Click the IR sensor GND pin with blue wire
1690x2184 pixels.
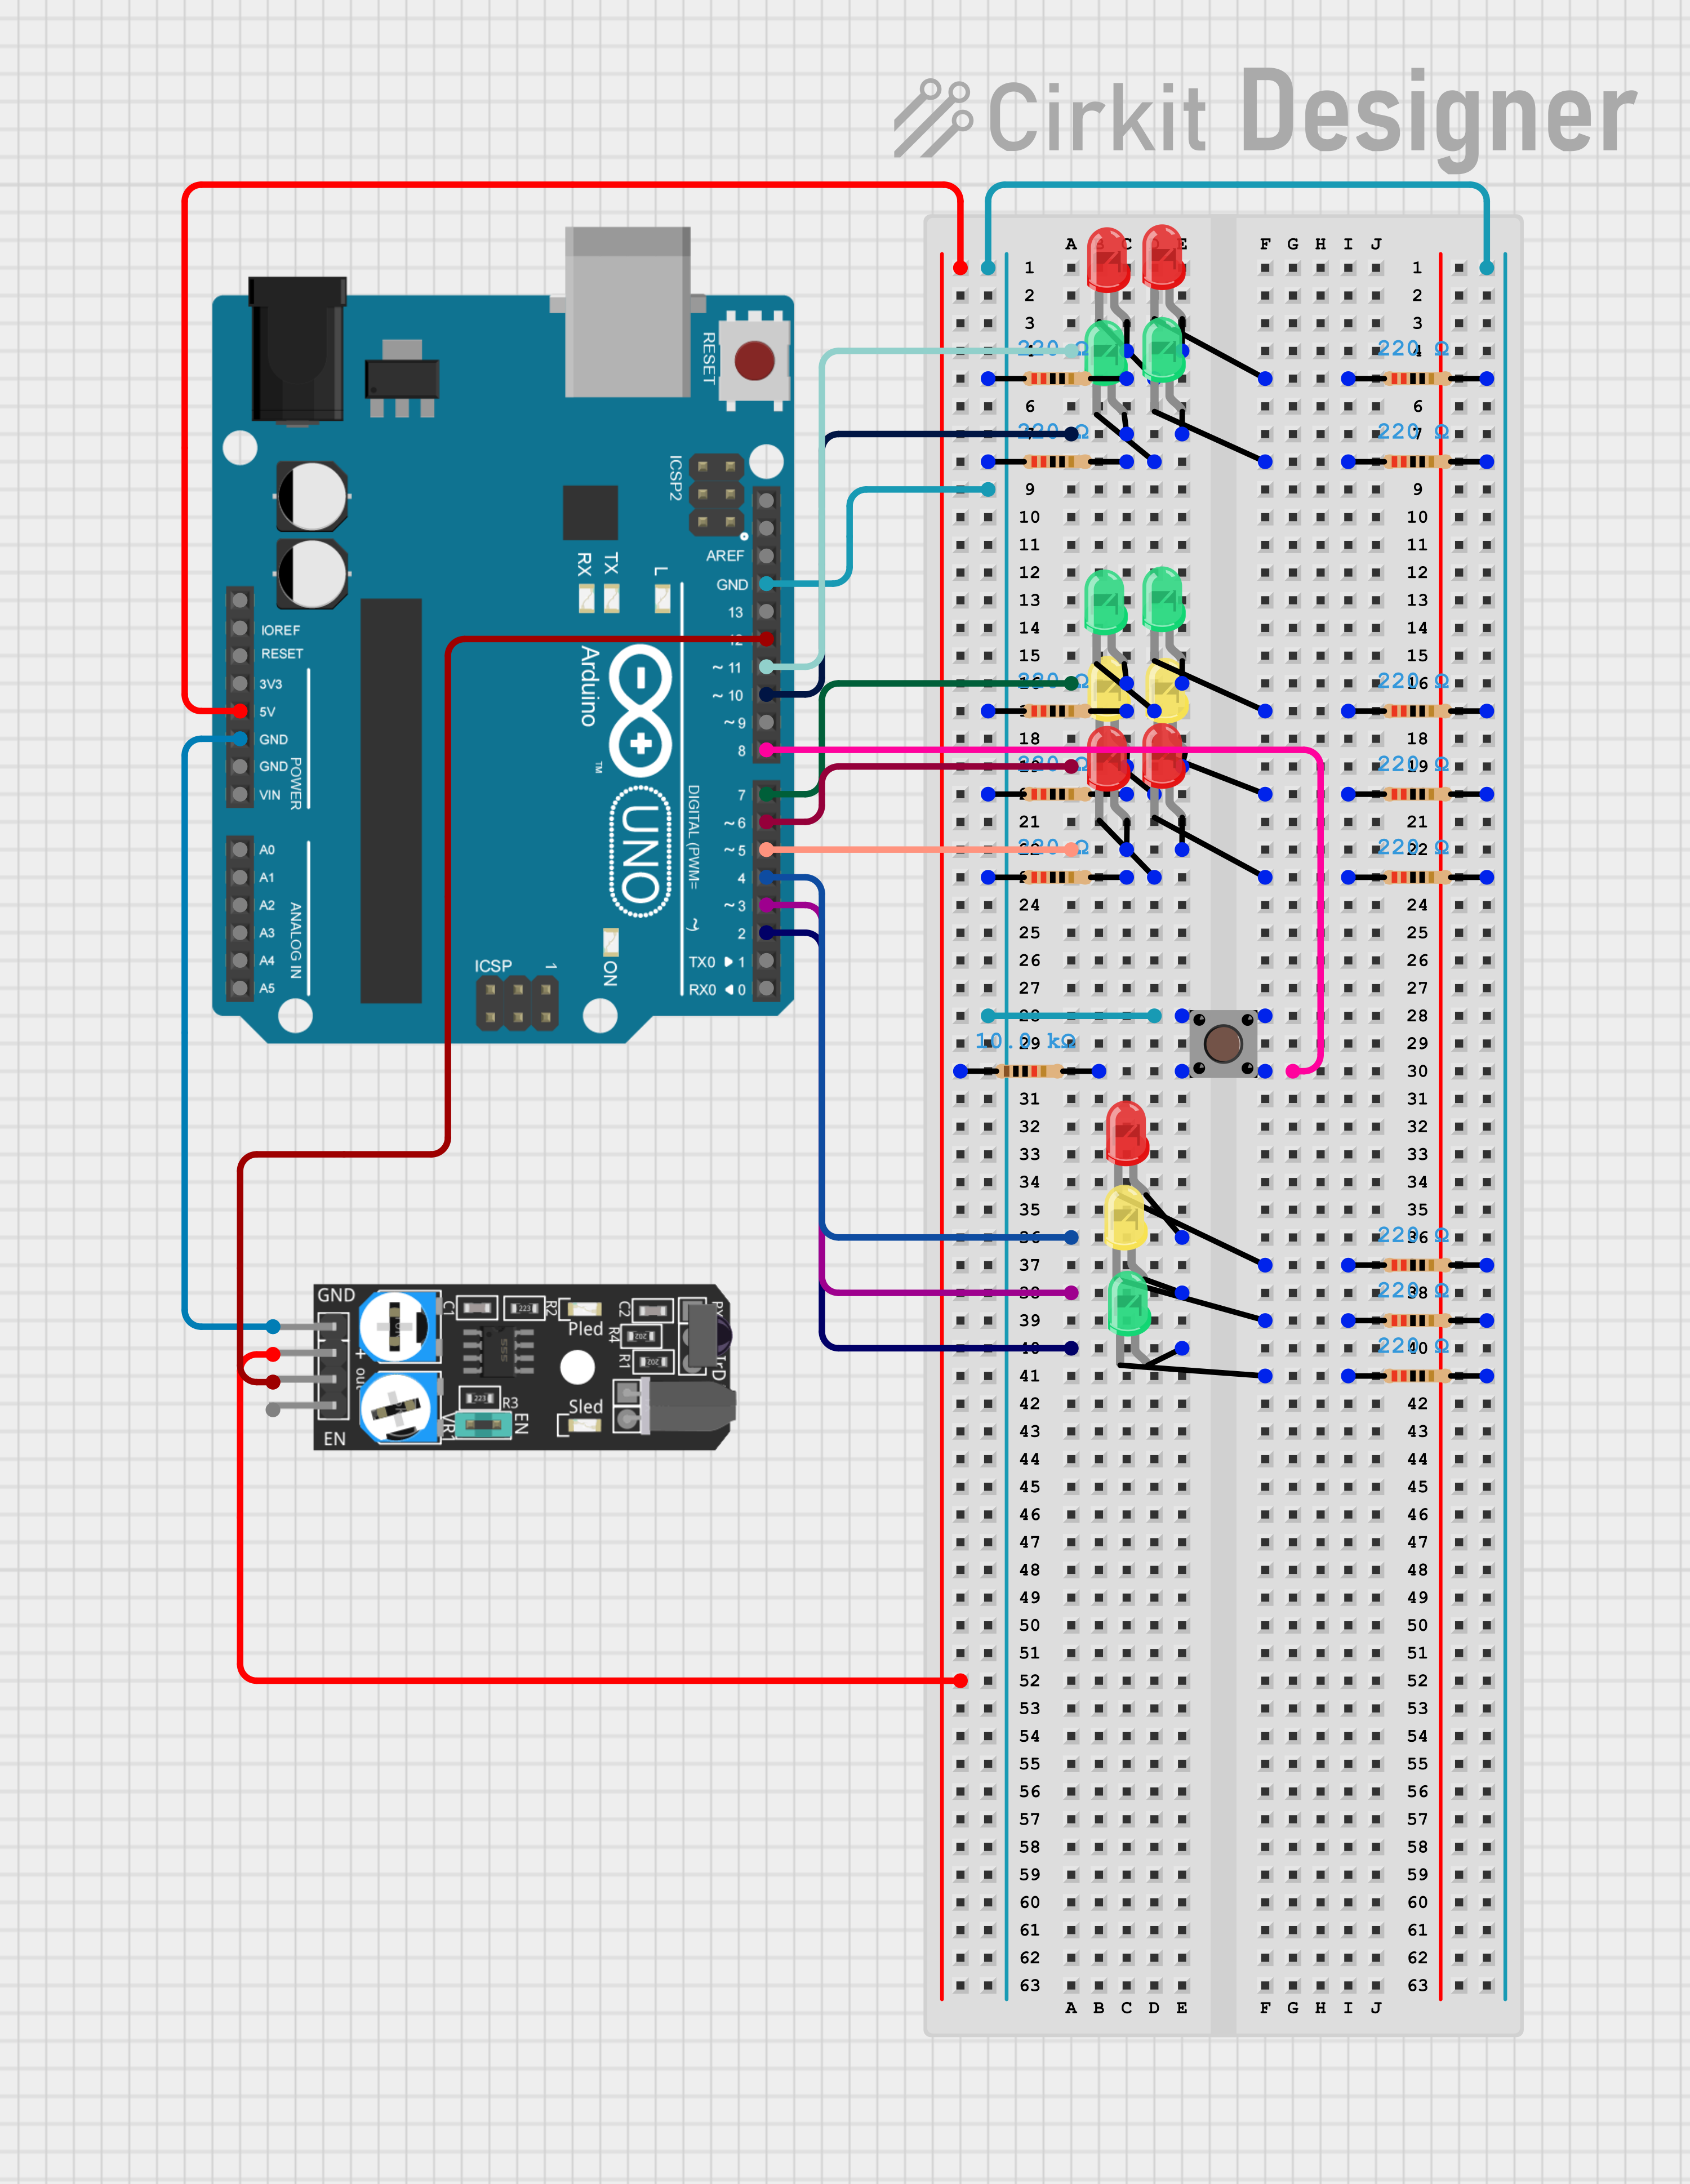click(273, 1327)
